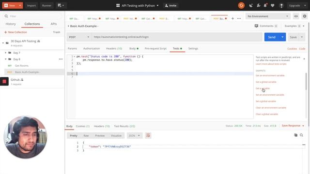Open the new window layout icon in header

click(x=61, y=5)
